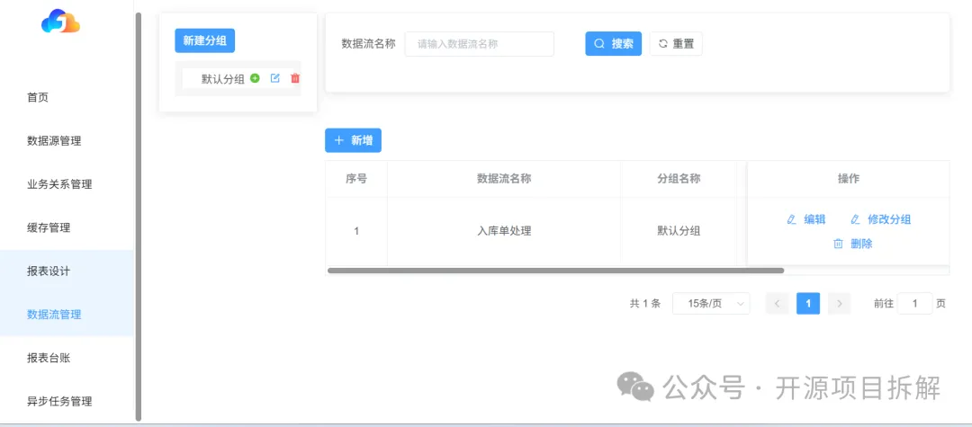
Task: Click the 默认分组 cell in table row
Action: pos(679,231)
